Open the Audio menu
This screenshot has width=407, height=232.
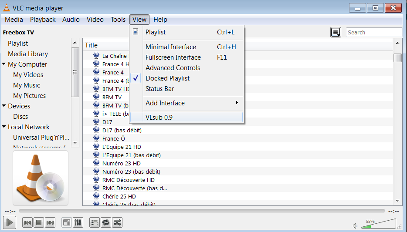pos(71,20)
